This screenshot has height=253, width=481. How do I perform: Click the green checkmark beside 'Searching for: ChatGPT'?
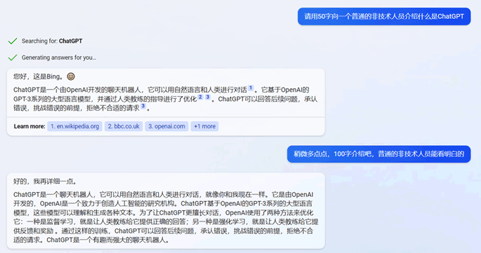(13, 41)
